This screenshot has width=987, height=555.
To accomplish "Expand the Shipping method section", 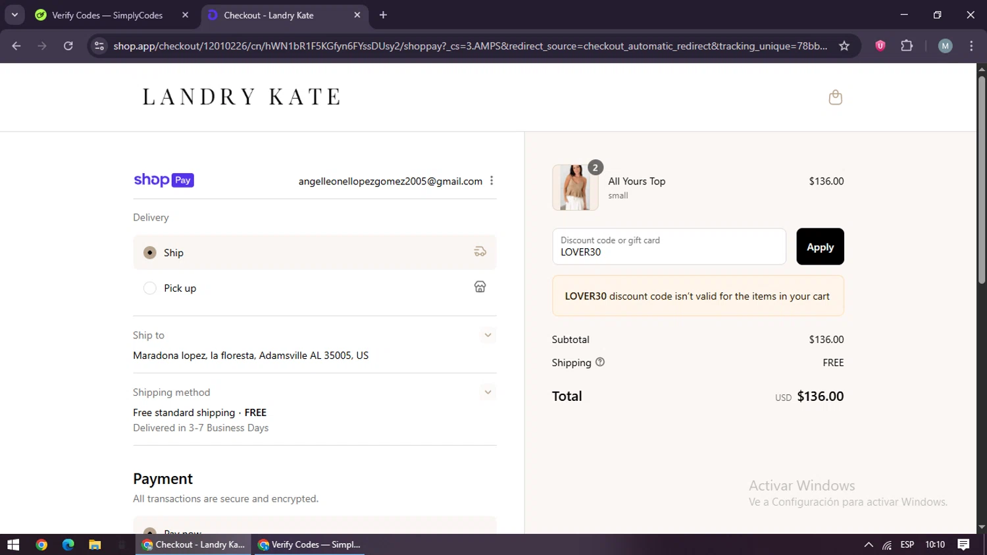I will pos(488,392).
